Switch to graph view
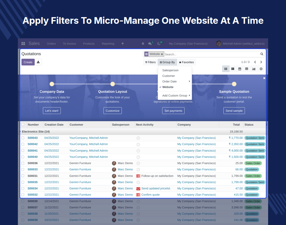 pyautogui.click(x=254, y=69)
